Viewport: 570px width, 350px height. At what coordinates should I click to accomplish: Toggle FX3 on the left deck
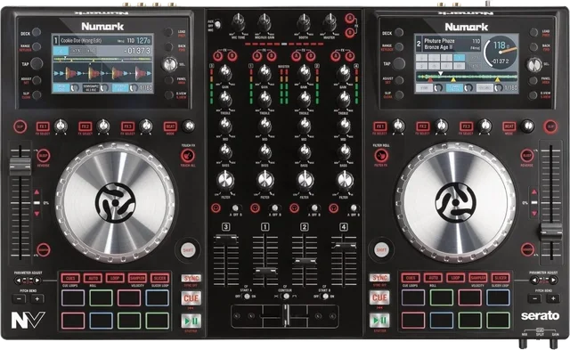pyautogui.click(x=127, y=126)
